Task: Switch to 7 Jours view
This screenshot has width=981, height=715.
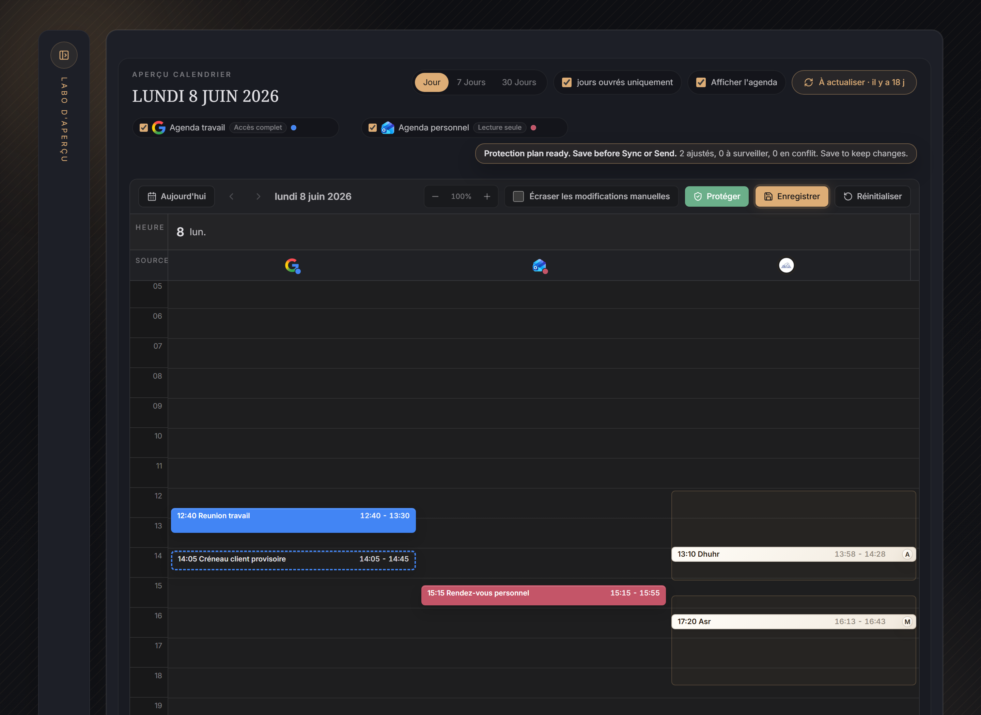Action: [471, 82]
